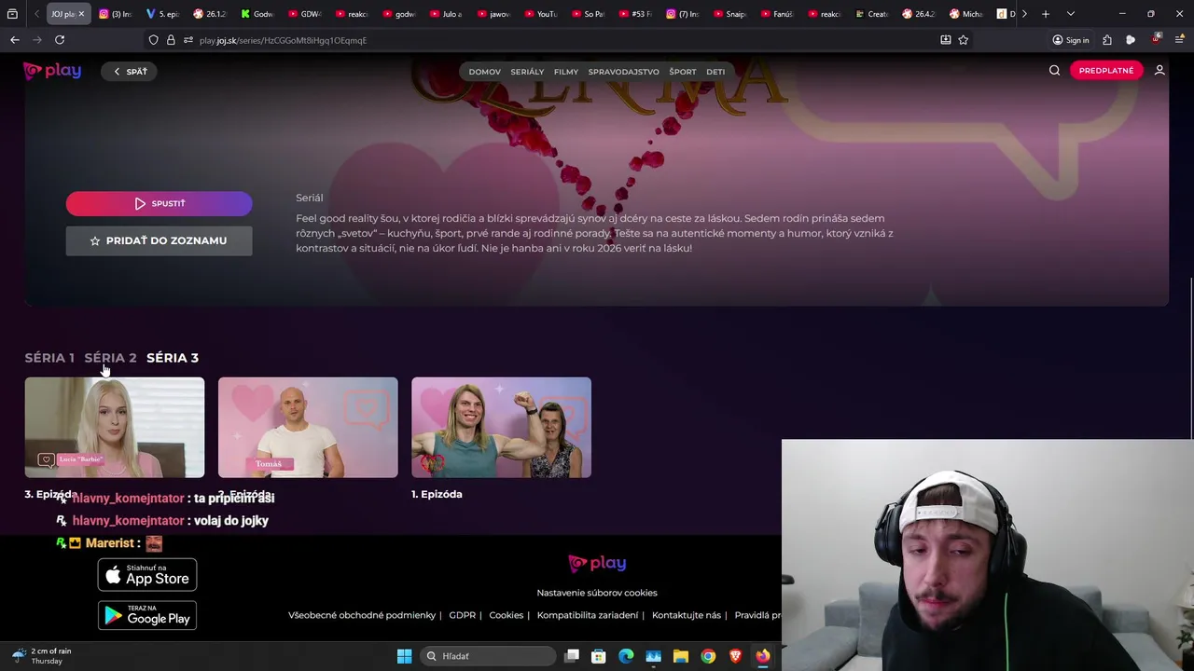Viewport: 1194px width, 671px height.
Task: Switch to the Julo a tab
Action: point(445,14)
